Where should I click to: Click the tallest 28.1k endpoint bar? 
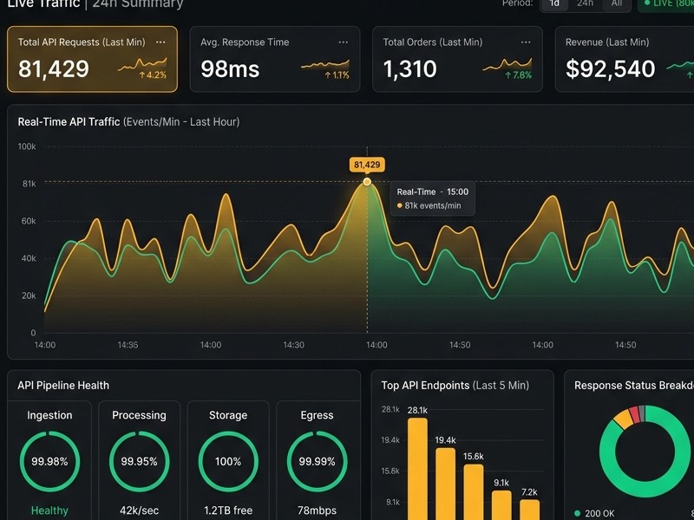[417, 469]
